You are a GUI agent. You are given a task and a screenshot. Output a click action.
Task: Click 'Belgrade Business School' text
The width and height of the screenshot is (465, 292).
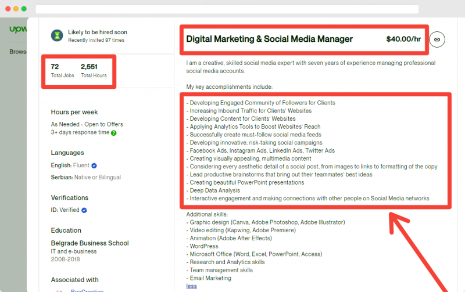tap(90, 243)
